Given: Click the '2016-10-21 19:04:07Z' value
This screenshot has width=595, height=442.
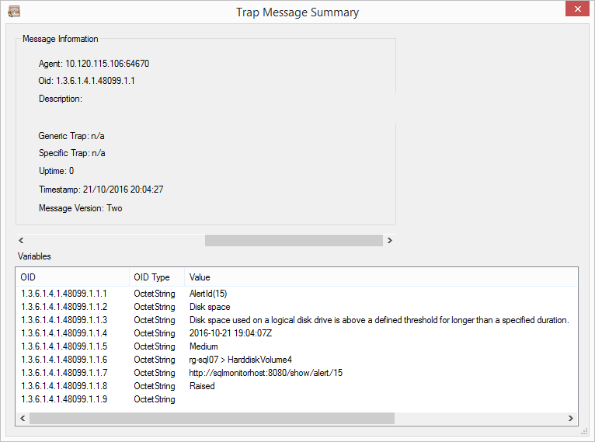Looking at the screenshot, I should pyautogui.click(x=231, y=333).
